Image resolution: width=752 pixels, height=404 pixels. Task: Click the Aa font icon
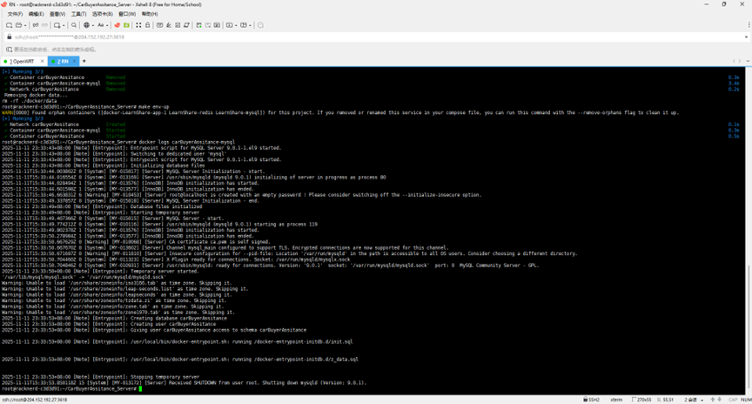click(x=101, y=25)
